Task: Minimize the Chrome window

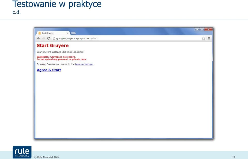Action: 197,29
